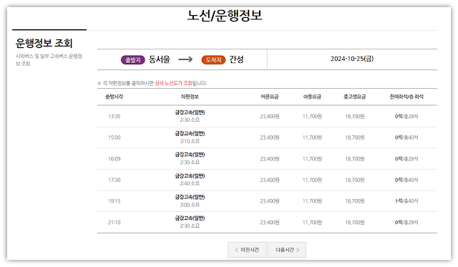This screenshot has width=458, height=267.
Task: Click the 잔여좌석/총 좌석 column header
Action: pos(406,97)
